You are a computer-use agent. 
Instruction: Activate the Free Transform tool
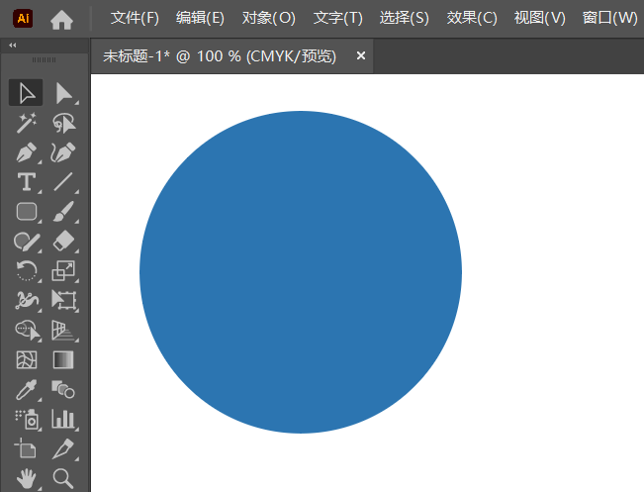[x=63, y=301]
